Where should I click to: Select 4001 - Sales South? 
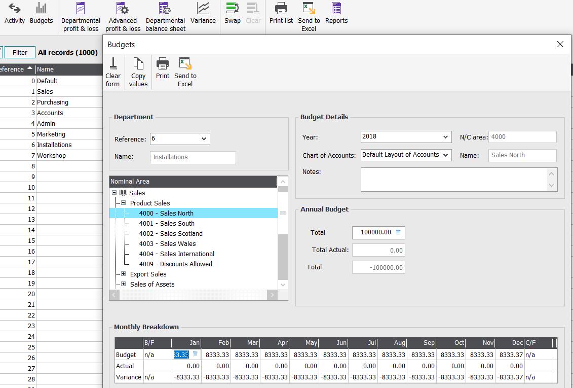coord(167,224)
